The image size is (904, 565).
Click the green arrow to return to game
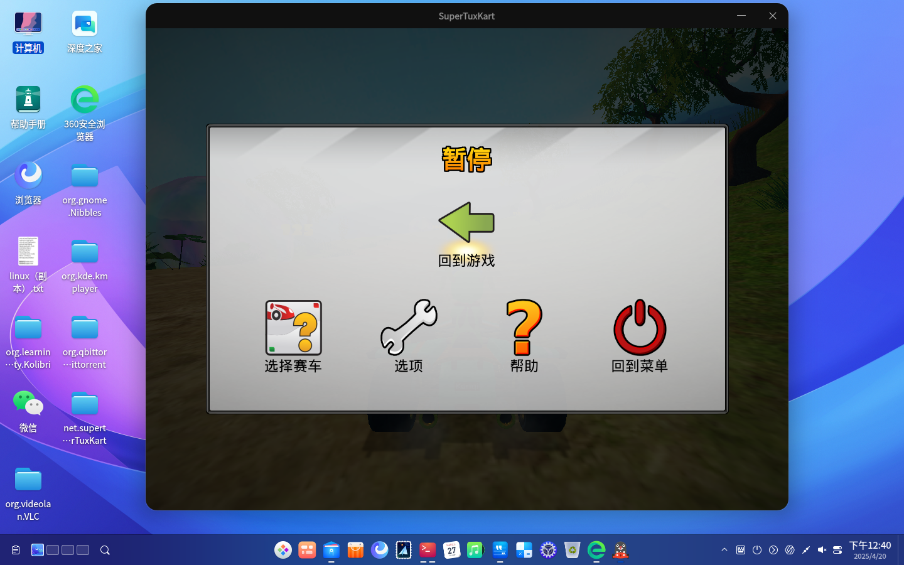click(x=466, y=222)
